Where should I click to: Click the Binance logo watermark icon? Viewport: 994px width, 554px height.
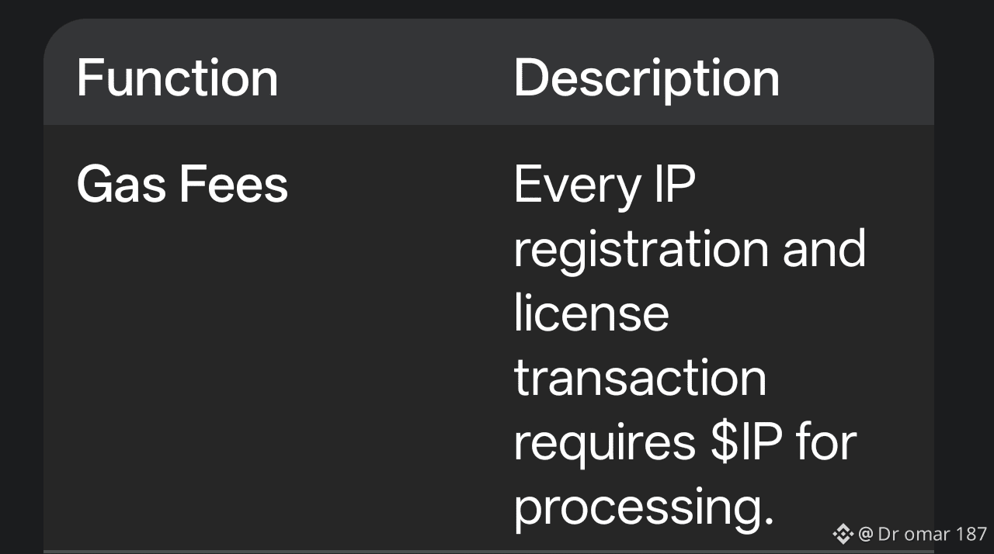843,534
